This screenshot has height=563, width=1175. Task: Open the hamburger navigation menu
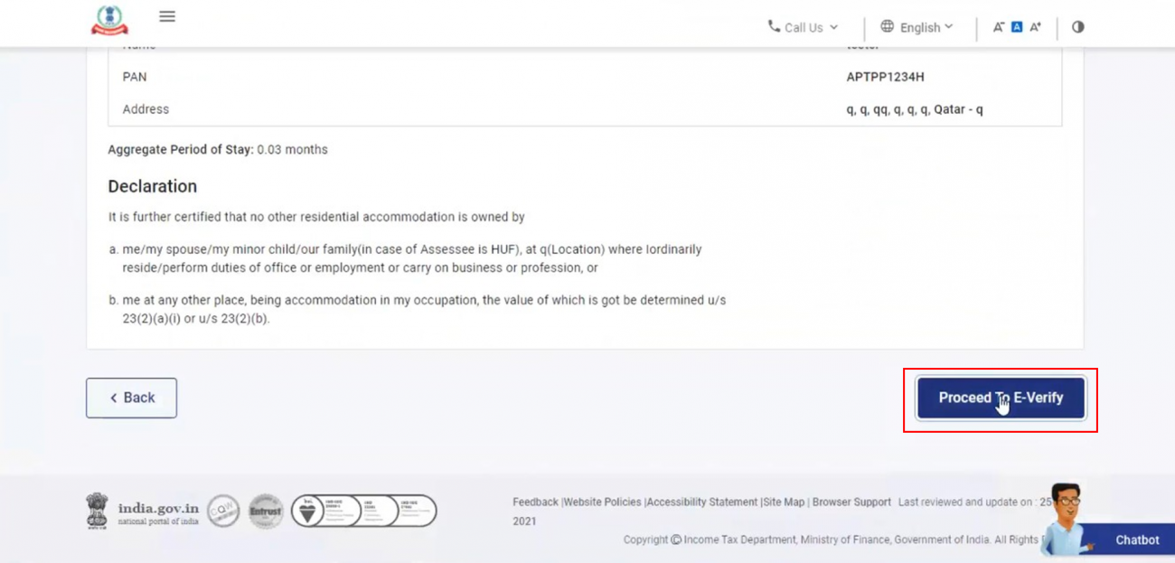coord(167,15)
